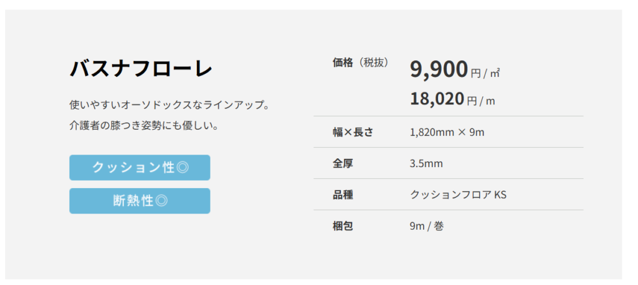The width and height of the screenshot is (638, 285).
Task: Click the ◎ symbol in クッション性 badge
Action: (x=182, y=168)
